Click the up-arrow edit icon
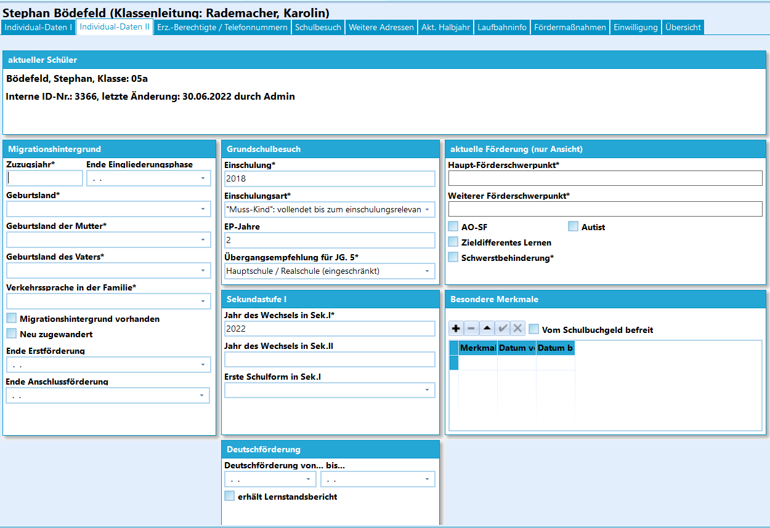The image size is (770, 528). [x=487, y=329]
